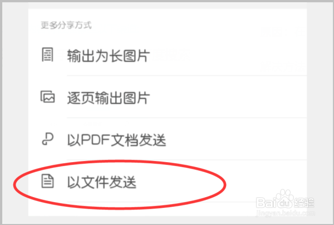Click the gray right margin beside the panel

pyautogui.click(x=319, y=113)
